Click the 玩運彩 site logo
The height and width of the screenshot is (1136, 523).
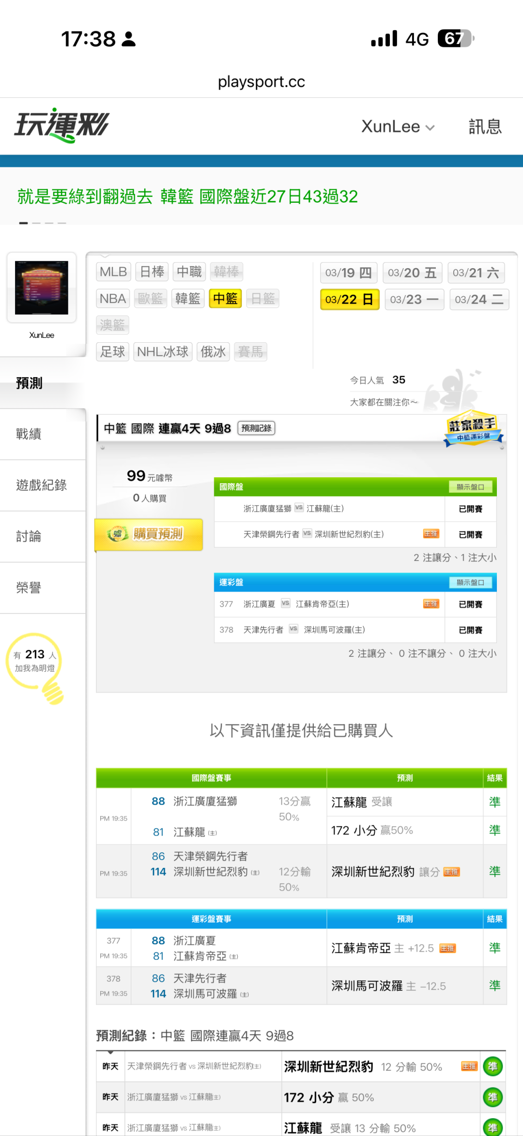62,125
